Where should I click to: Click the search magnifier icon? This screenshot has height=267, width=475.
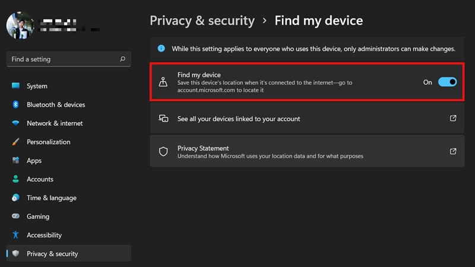click(x=122, y=59)
